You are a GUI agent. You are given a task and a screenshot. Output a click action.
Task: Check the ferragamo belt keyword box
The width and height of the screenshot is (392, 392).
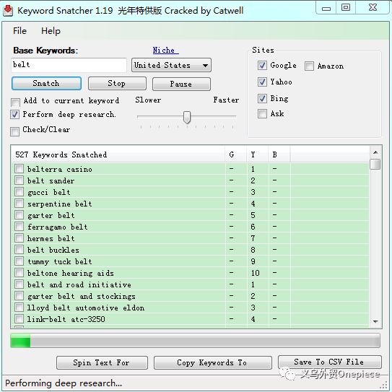tap(19, 227)
